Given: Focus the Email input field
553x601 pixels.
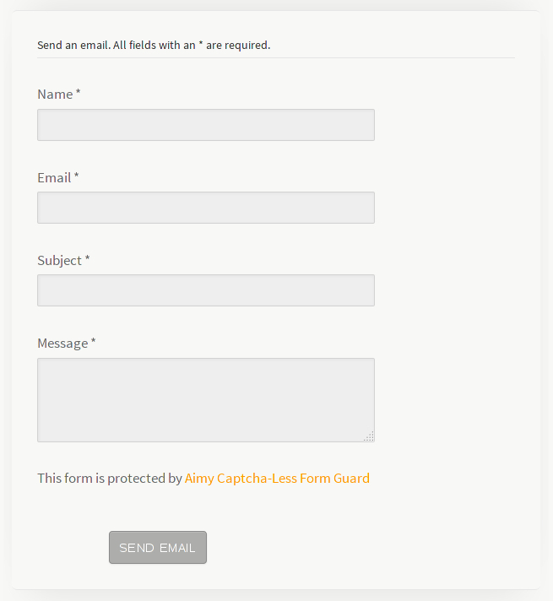Looking at the screenshot, I should (x=205, y=208).
